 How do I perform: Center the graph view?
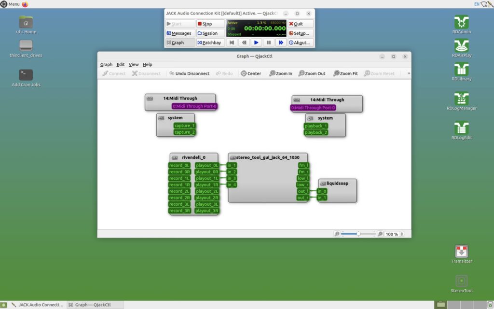[x=251, y=73]
